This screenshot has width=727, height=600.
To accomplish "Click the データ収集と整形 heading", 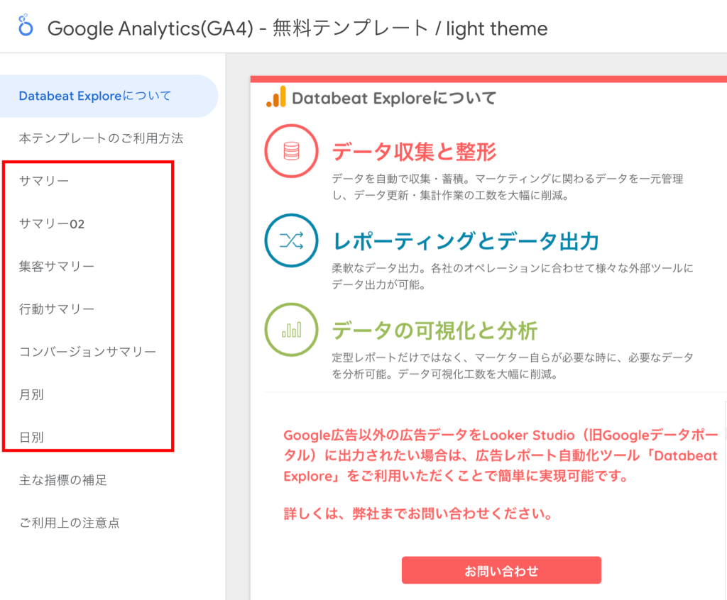I will click(x=414, y=152).
